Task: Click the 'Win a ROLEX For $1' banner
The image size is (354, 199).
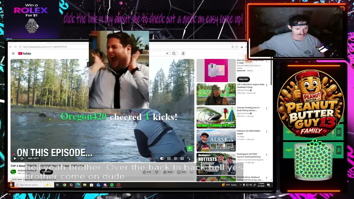Action: pyautogui.click(x=31, y=19)
